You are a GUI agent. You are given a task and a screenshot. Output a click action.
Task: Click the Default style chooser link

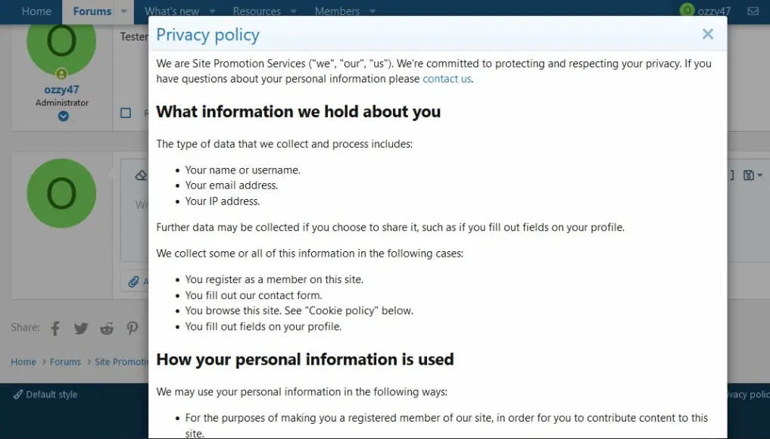46,394
